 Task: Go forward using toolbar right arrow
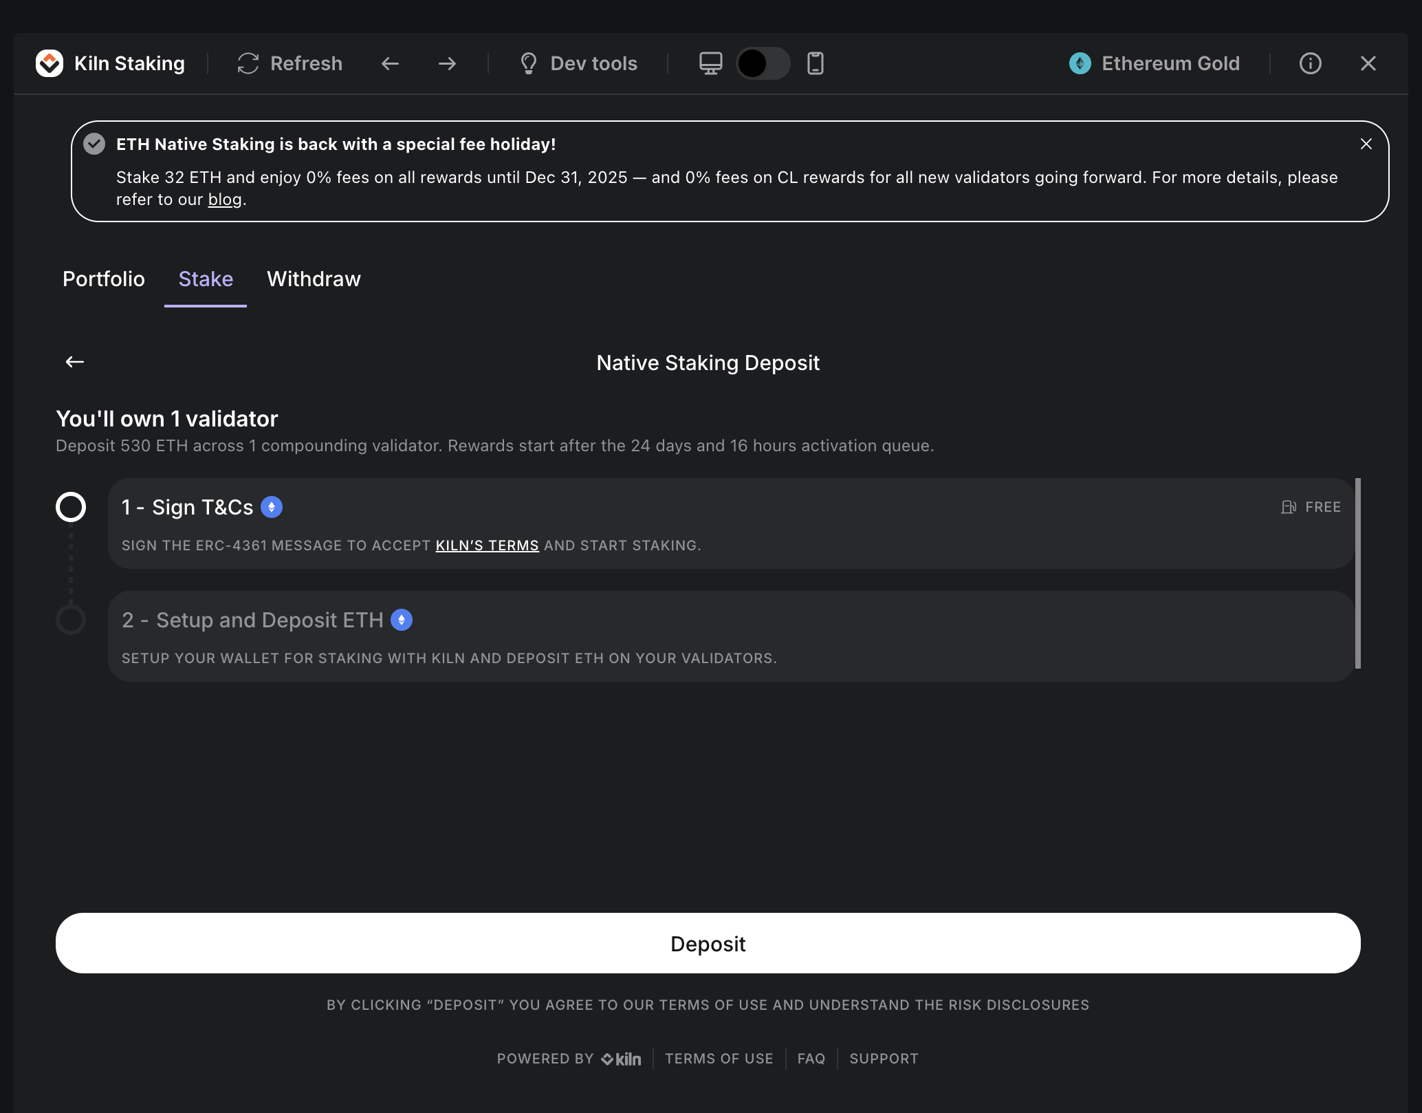447,63
